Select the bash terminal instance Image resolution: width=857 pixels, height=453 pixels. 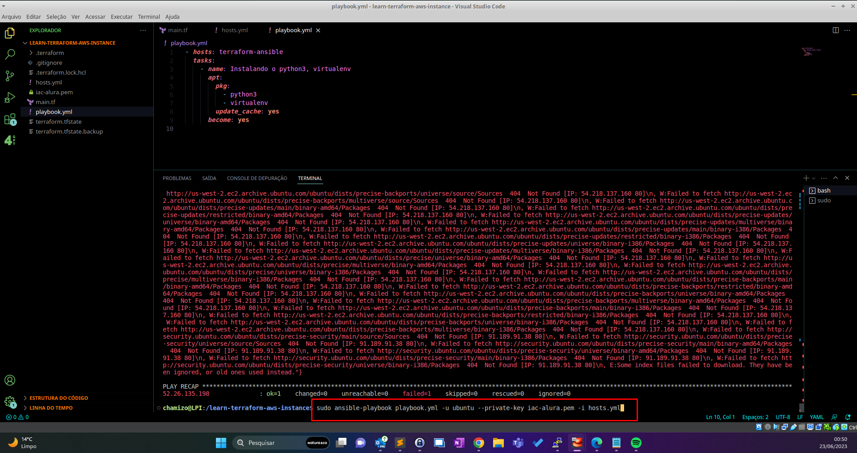[831, 191]
